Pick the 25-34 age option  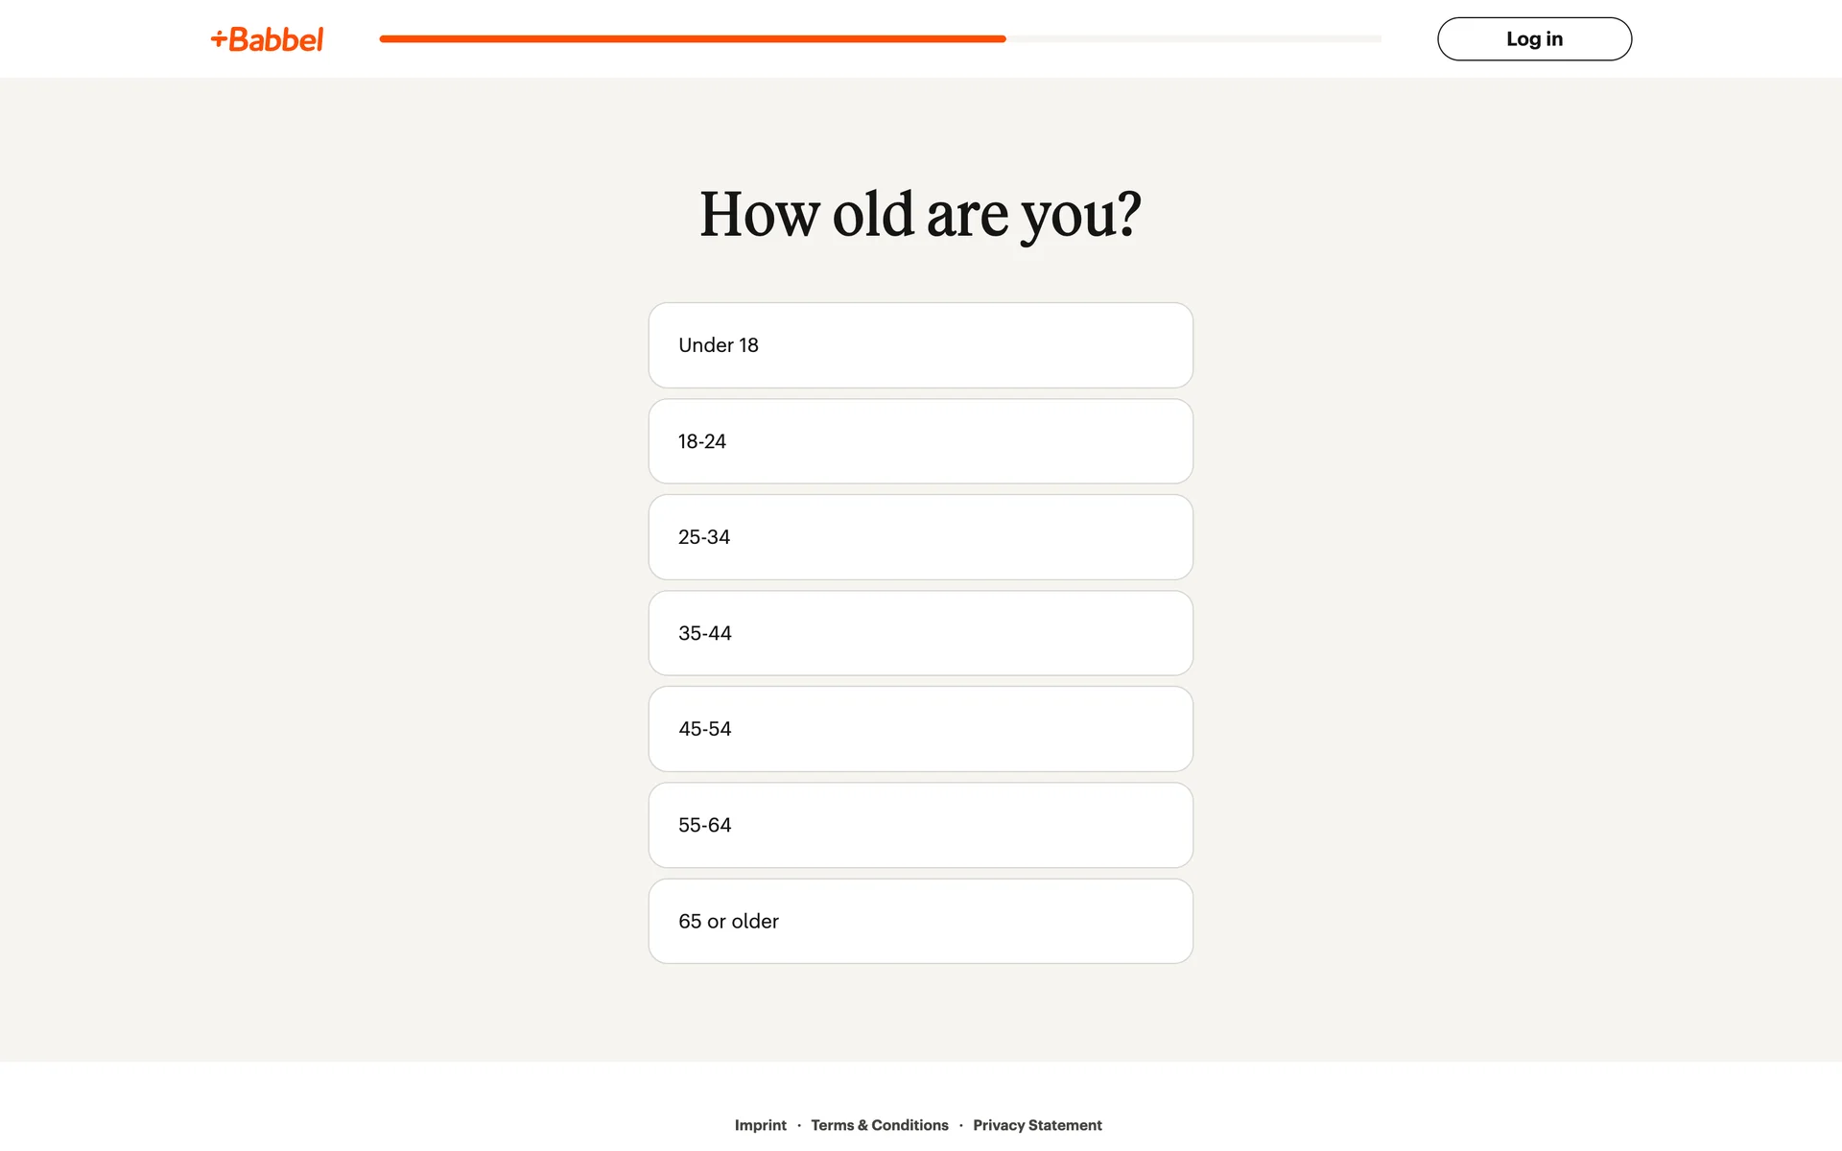click(920, 537)
